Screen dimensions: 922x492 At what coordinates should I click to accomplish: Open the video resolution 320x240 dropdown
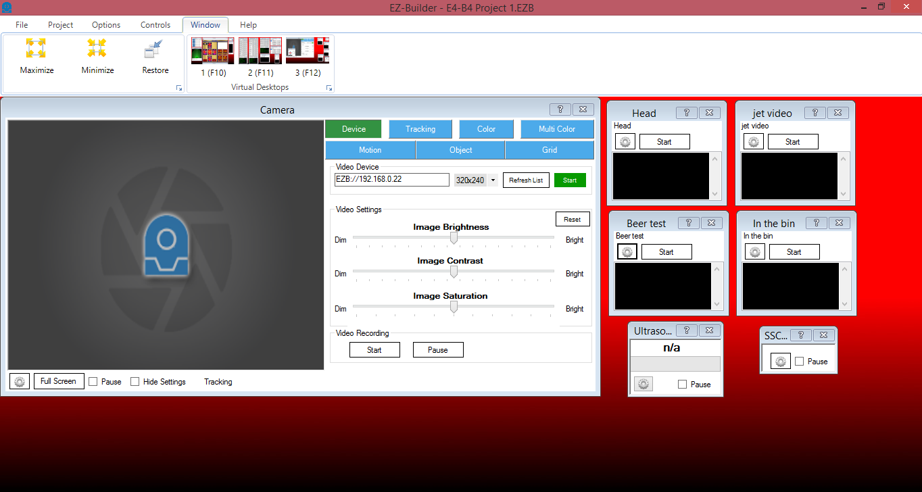pyautogui.click(x=493, y=180)
